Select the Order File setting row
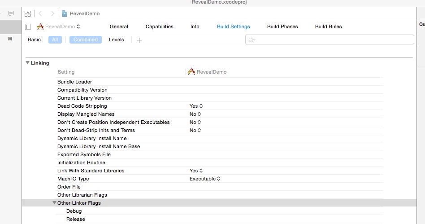The height and width of the screenshot is (224, 425). point(219,187)
